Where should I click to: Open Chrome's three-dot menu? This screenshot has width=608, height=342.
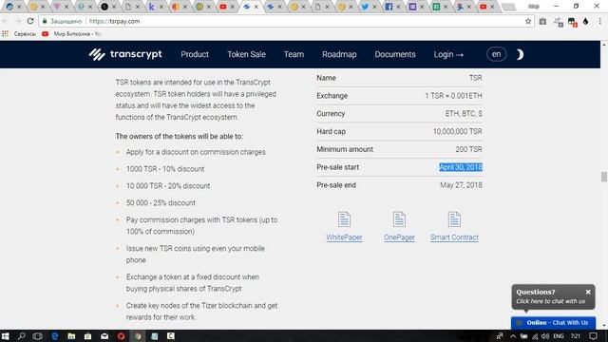pyautogui.click(x=600, y=21)
